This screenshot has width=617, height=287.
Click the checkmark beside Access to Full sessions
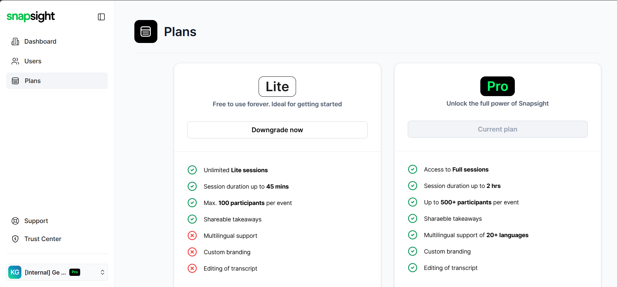coord(413,169)
